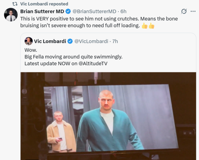Open the three-dot More options menu

(x=193, y=11)
